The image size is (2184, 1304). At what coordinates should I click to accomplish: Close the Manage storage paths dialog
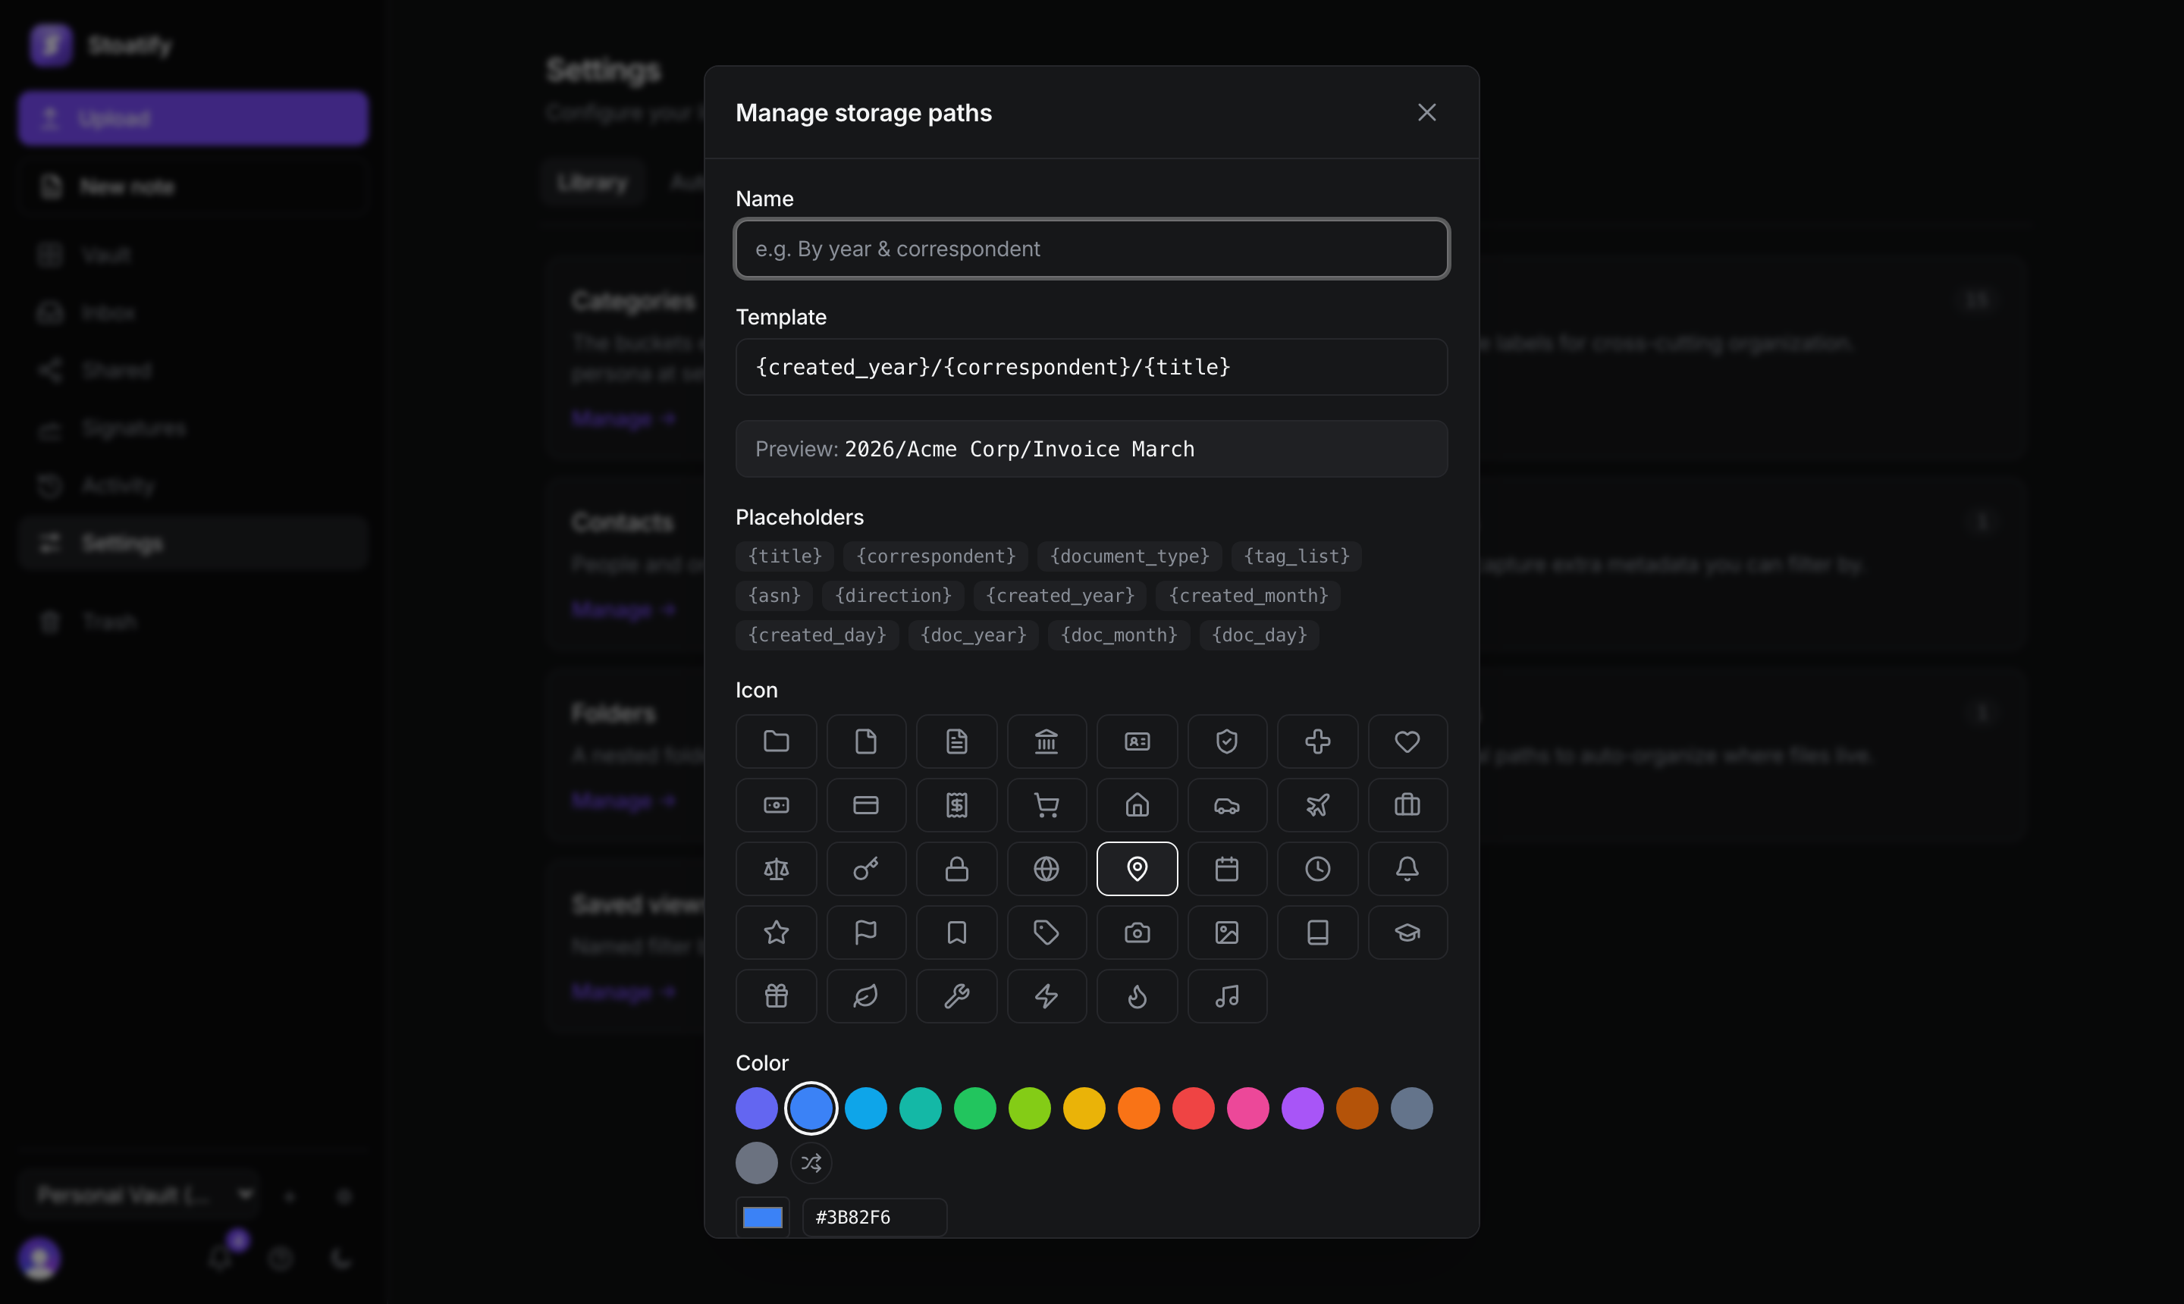pyautogui.click(x=1426, y=112)
